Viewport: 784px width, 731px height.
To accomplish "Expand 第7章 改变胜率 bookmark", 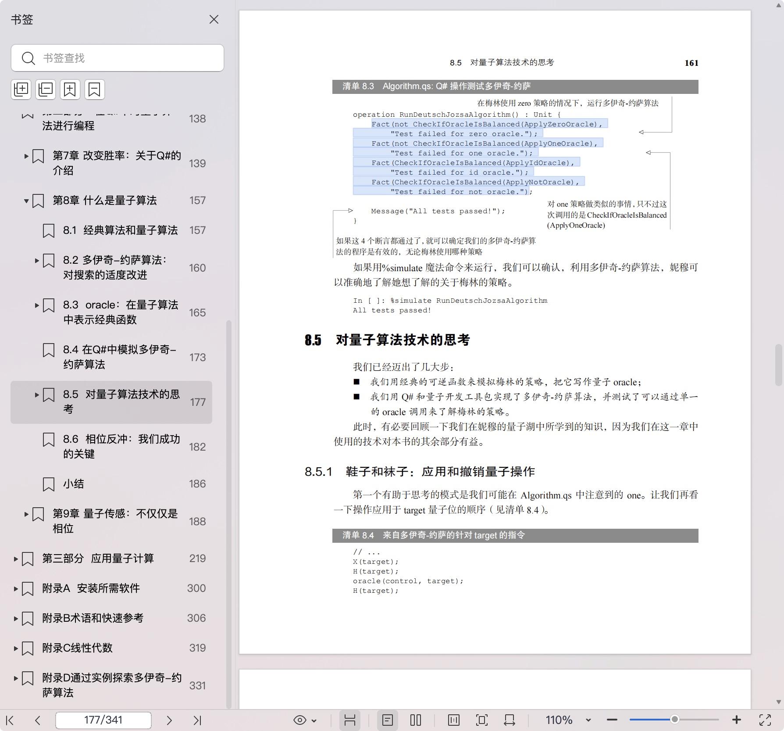I will click(x=26, y=156).
